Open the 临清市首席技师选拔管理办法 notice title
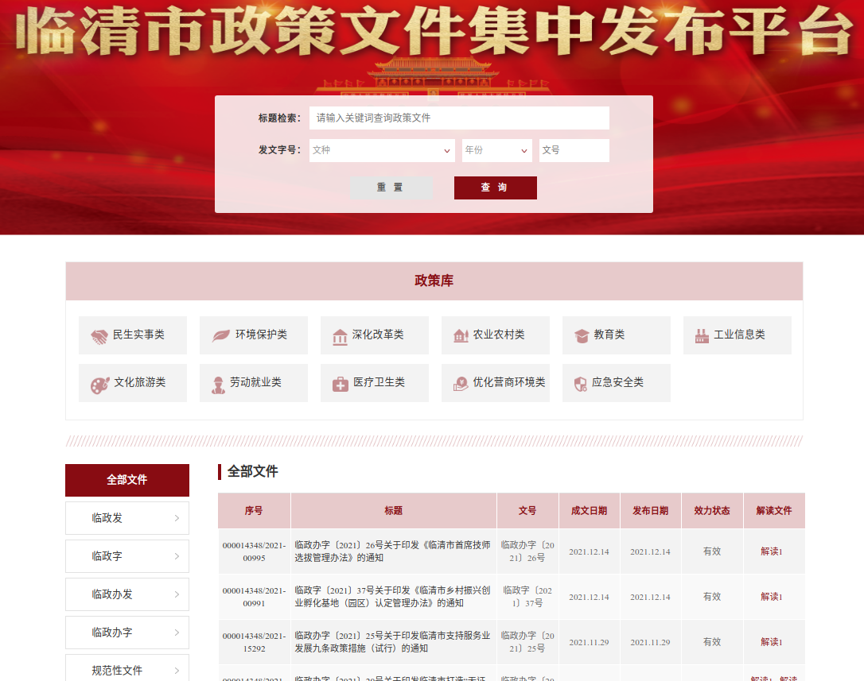Screen dimensions: 864x681 pos(392,551)
